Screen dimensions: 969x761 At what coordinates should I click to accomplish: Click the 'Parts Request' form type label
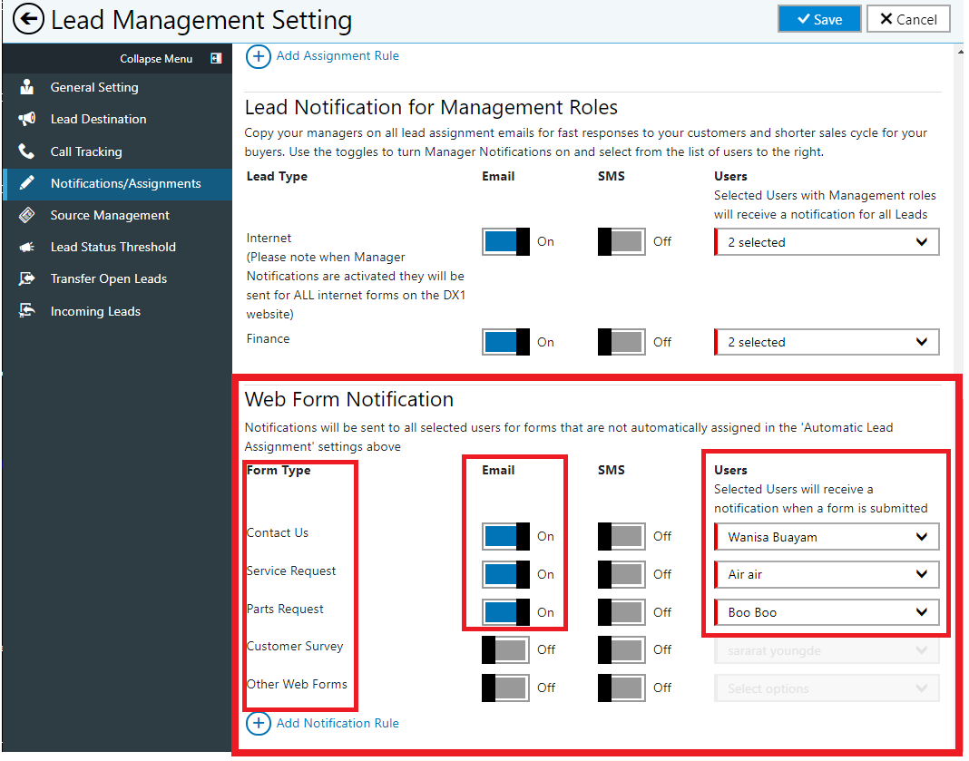click(x=285, y=609)
